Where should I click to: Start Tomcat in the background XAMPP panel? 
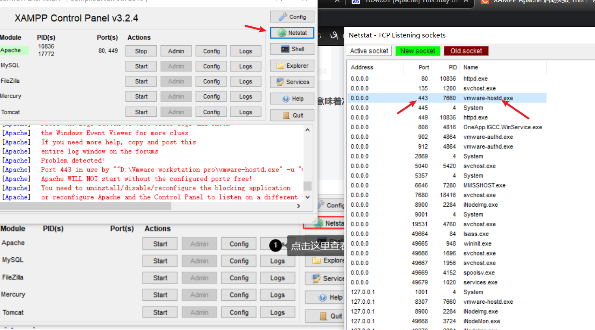160,312
